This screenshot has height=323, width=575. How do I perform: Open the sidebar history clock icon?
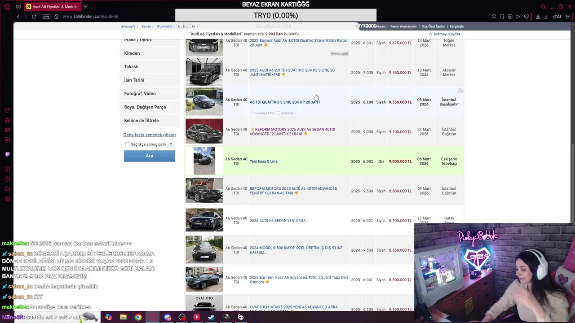(x=7, y=179)
